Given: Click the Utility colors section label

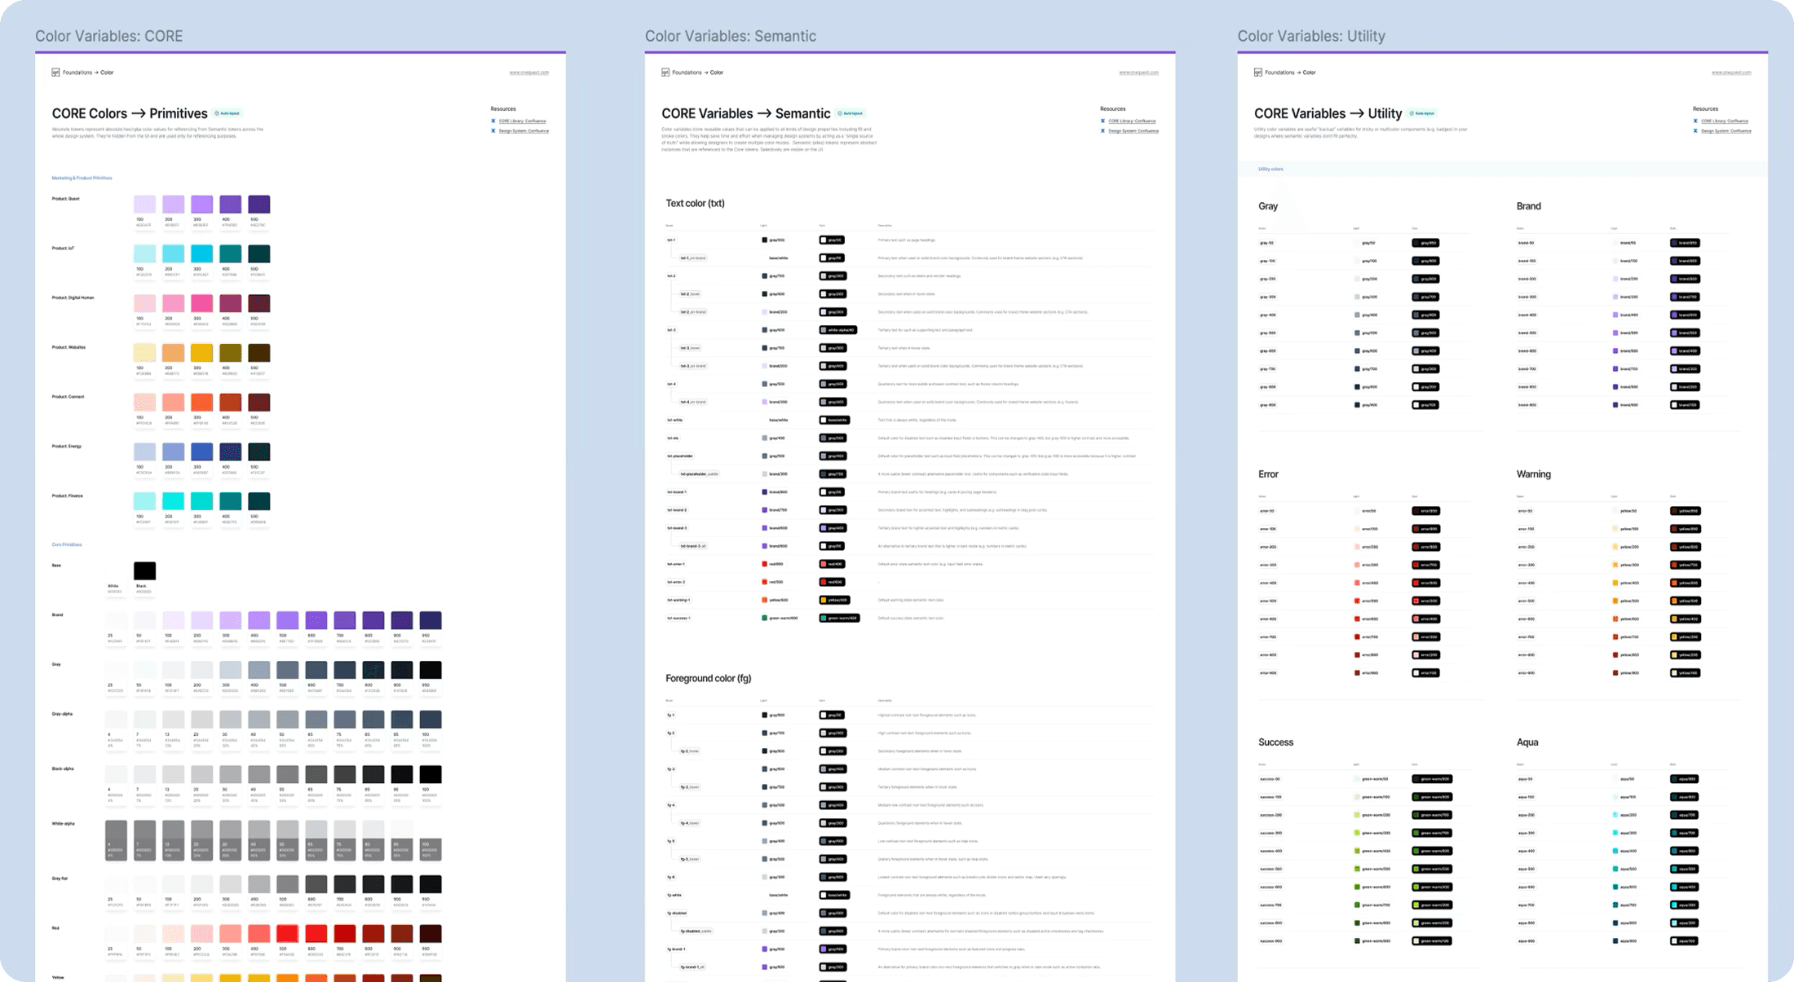Looking at the screenshot, I should (x=1270, y=170).
